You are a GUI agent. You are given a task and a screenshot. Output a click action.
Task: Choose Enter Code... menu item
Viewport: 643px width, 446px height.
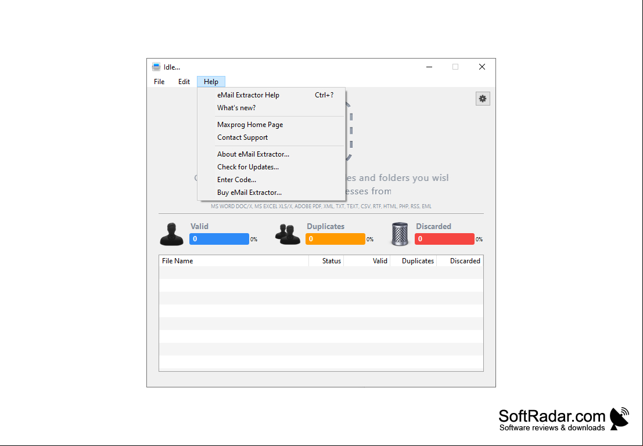(271, 179)
